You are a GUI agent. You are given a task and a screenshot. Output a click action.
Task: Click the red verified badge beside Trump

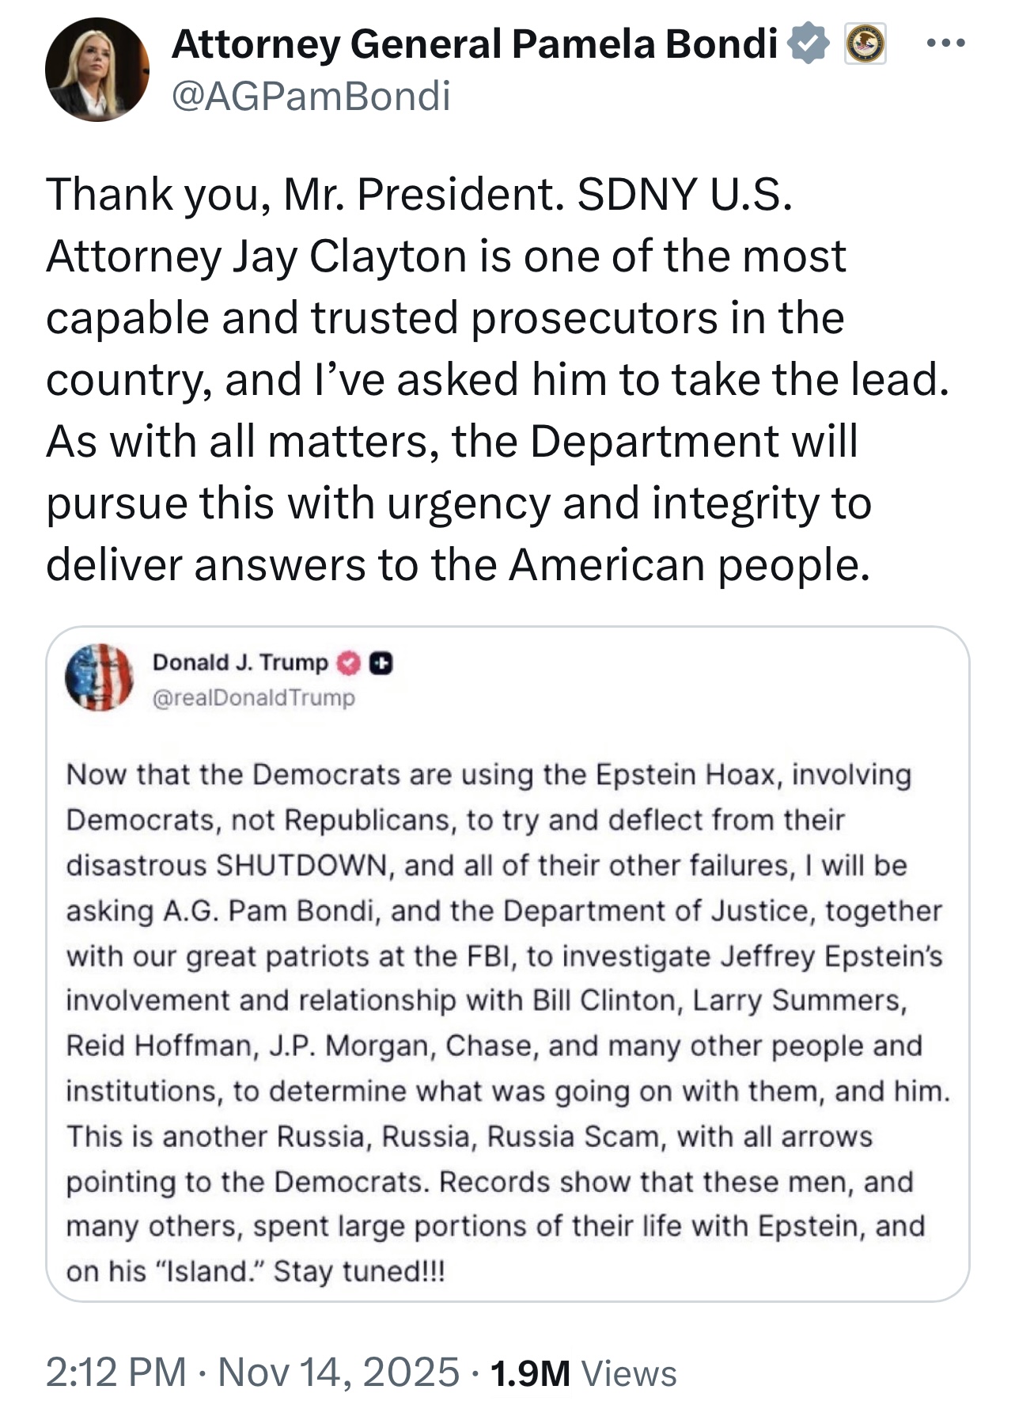pyautogui.click(x=349, y=663)
